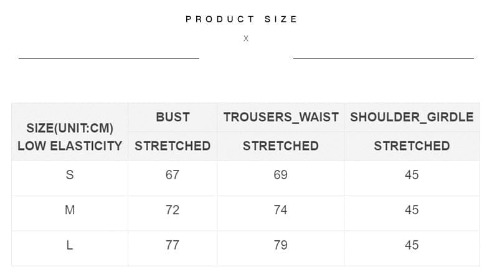Viewport: 492px width, 277px height.
Task: Select the BUST column header
Action: click(x=173, y=117)
